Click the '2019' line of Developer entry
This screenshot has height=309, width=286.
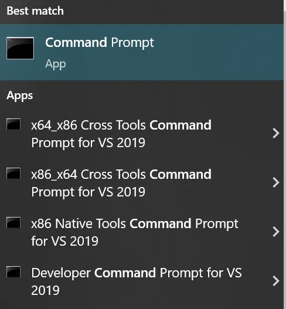pos(45,290)
